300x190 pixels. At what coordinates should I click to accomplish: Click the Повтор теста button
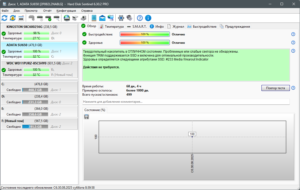[276, 88]
